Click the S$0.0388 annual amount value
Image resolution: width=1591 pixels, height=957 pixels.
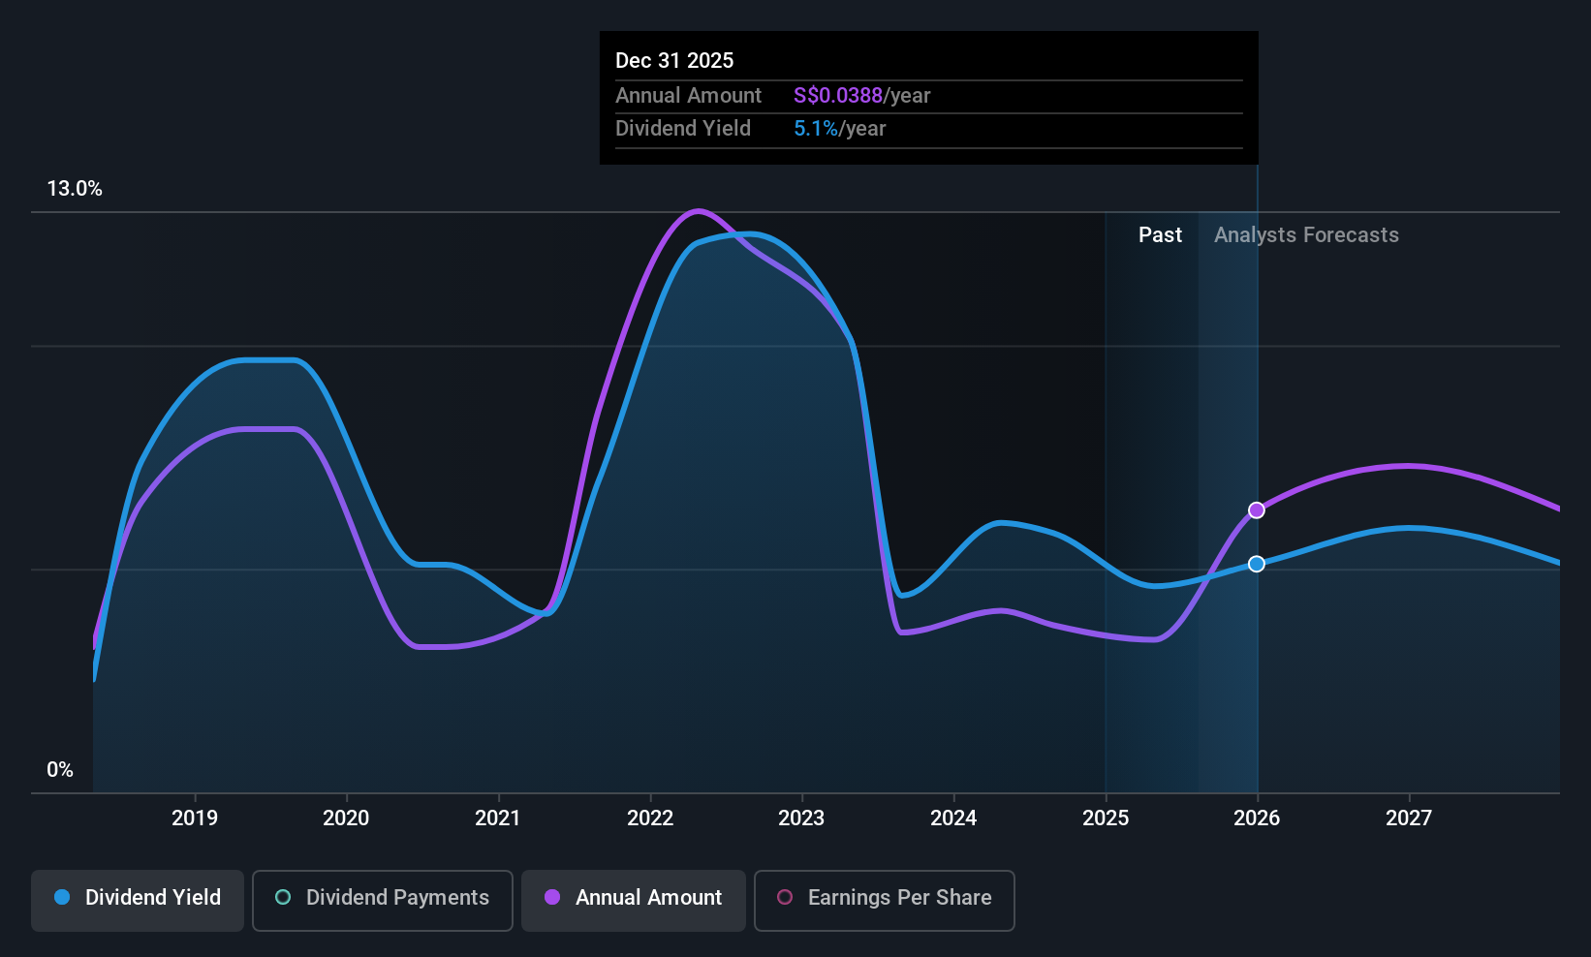pyautogui.click(x=838, y=95)
